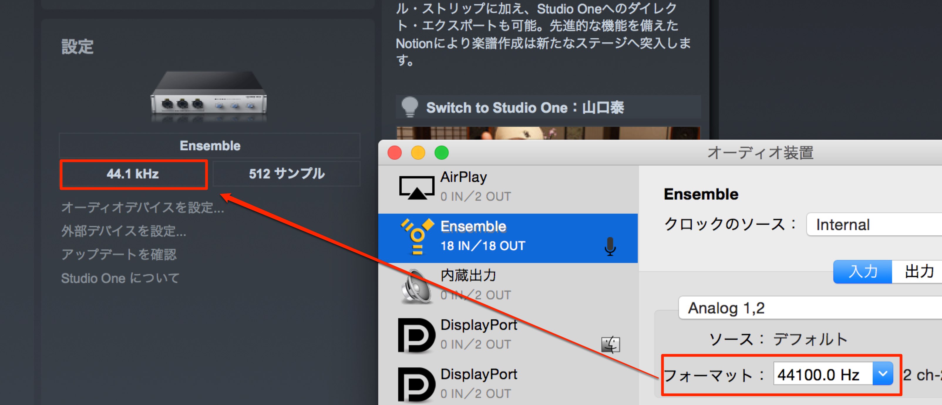Click the Switch to Studio One：山口泰 headline
This screenshot has width=942, height=405.
(525, 107)
